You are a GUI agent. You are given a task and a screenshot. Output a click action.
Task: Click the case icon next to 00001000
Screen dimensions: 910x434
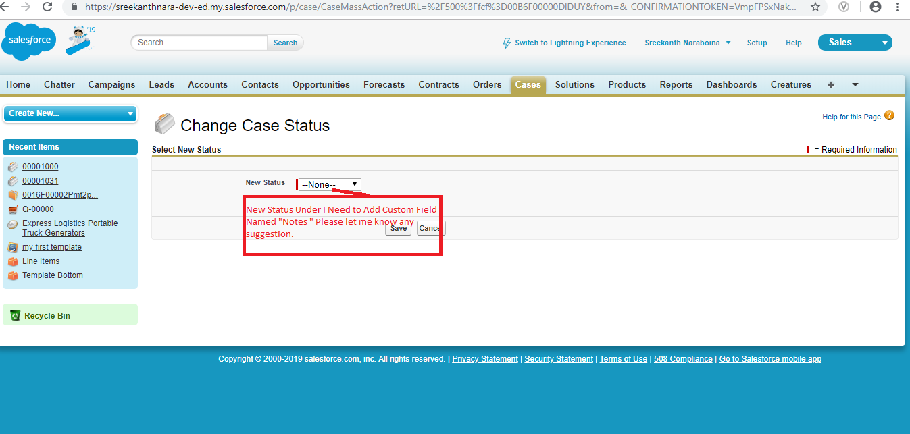tap(12, 167)
